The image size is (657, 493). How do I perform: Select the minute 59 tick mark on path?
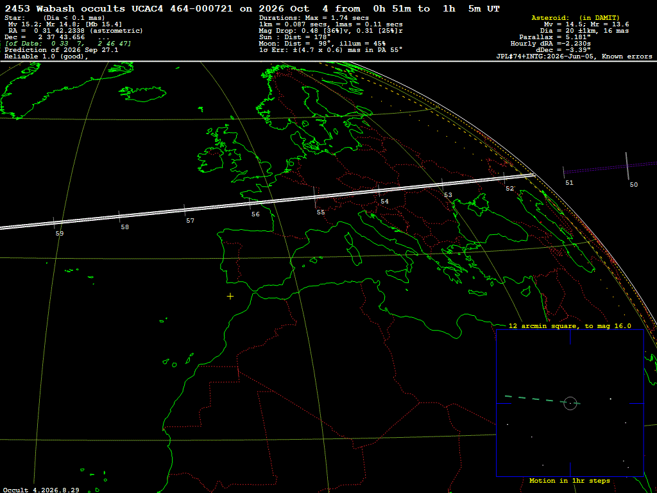tap(54, 223)
